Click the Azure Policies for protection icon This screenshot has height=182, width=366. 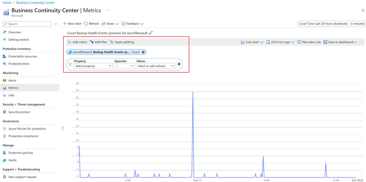4,129
